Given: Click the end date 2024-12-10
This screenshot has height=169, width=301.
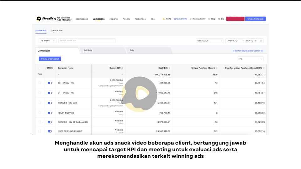Looking at the screenshot, I should point(251,41).
